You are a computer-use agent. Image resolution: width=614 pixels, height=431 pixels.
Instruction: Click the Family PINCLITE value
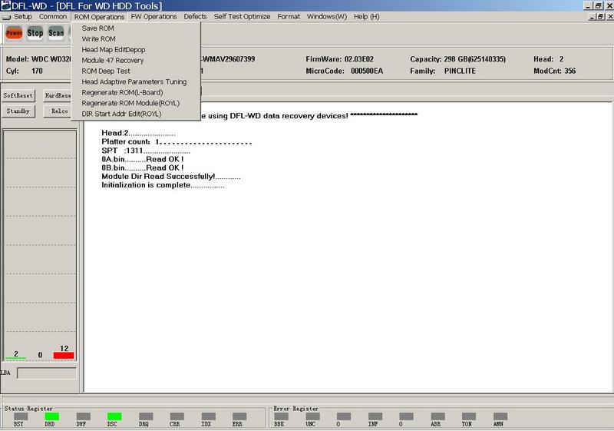pyautogui.click(x=460, y=71)
